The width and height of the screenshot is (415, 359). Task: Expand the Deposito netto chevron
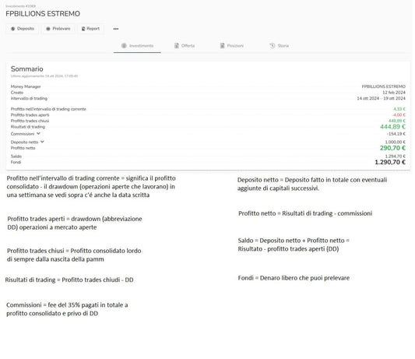point(42,142)
